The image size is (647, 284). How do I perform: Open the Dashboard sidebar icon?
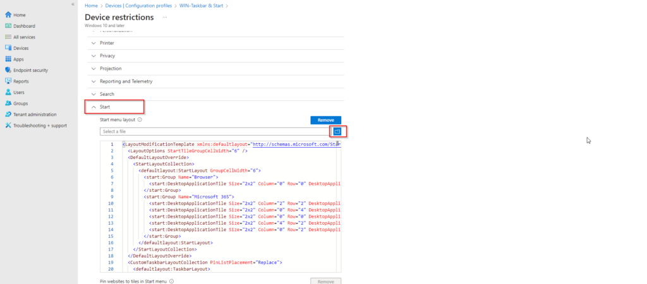click(8, 26)
